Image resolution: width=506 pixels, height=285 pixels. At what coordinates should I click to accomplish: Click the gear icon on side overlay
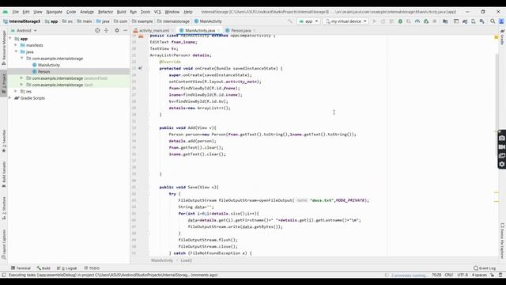click(x=502, y=164)
